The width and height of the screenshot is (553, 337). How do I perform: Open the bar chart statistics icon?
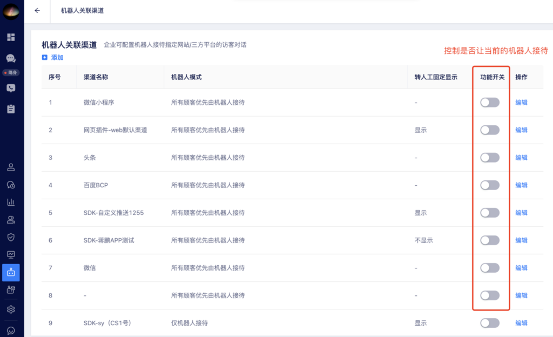click(x=11, y=202)
